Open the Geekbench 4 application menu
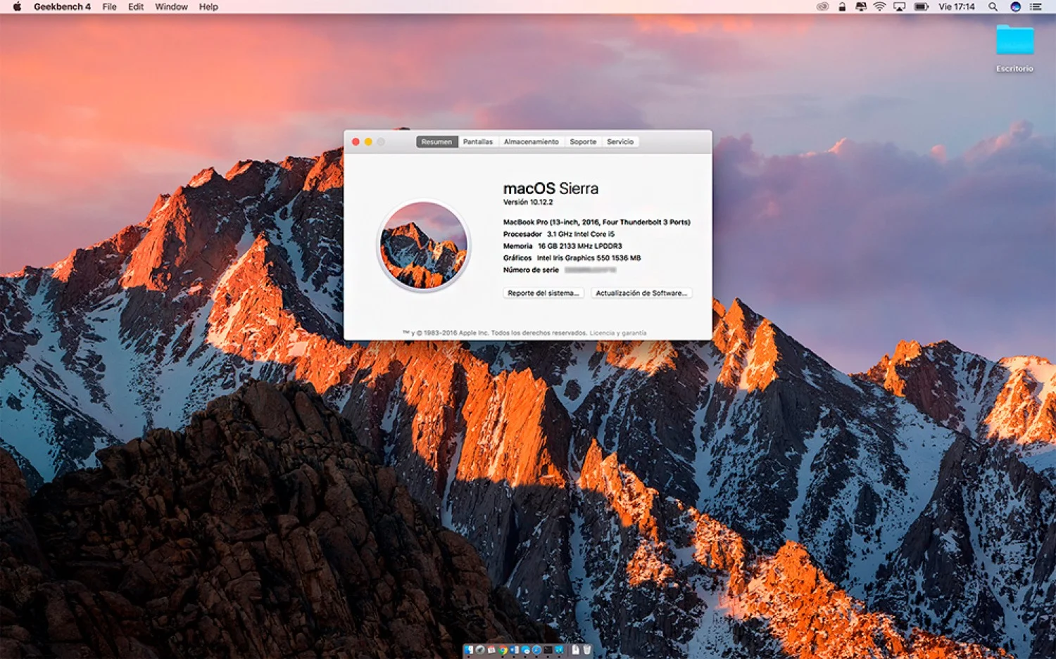The image size is (1056, 659). (62, 6)
